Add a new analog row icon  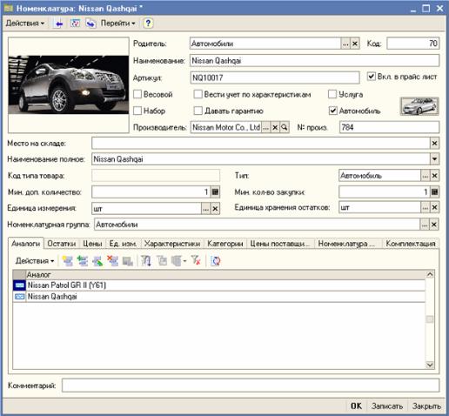[x=68, y=261]
